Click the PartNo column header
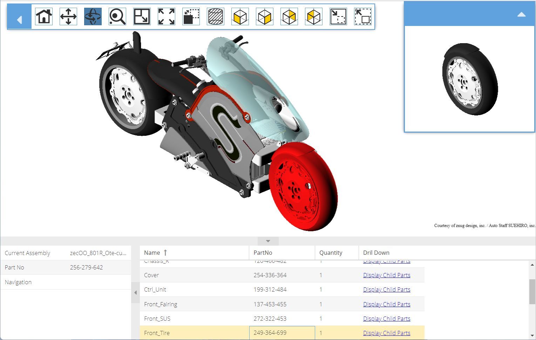Screen dimensions: 536x340 click(x=263, y=253)
